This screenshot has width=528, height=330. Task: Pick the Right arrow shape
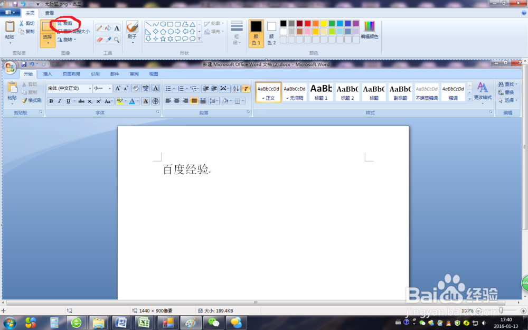(178, 32)
